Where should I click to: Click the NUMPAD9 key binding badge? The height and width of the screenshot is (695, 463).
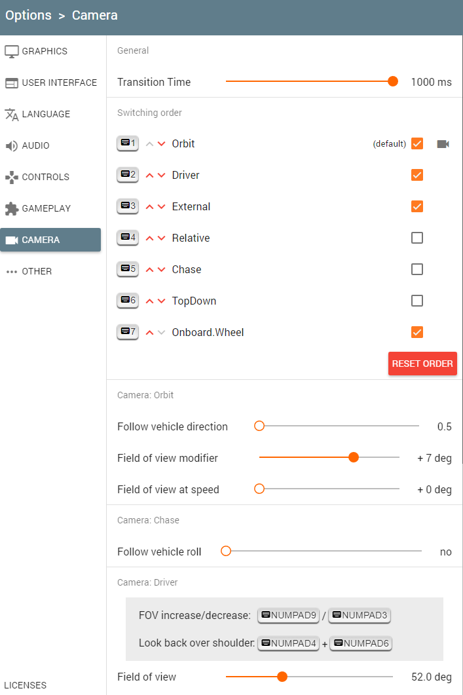click(x=288, y=615)
